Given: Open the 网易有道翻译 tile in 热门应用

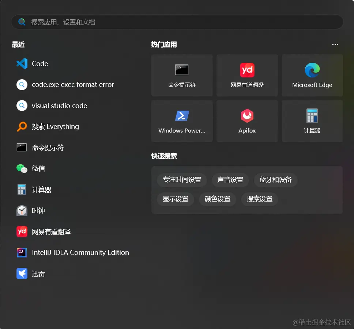Looking at the screenshot, I should click(x=247, y=75).
